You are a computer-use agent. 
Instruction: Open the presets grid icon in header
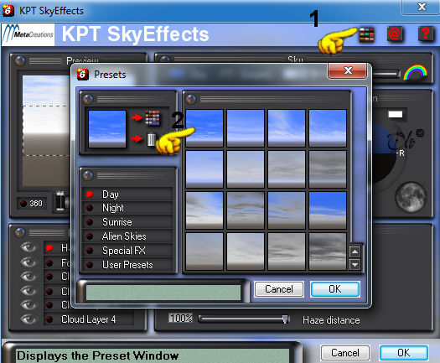pos(366,34)
